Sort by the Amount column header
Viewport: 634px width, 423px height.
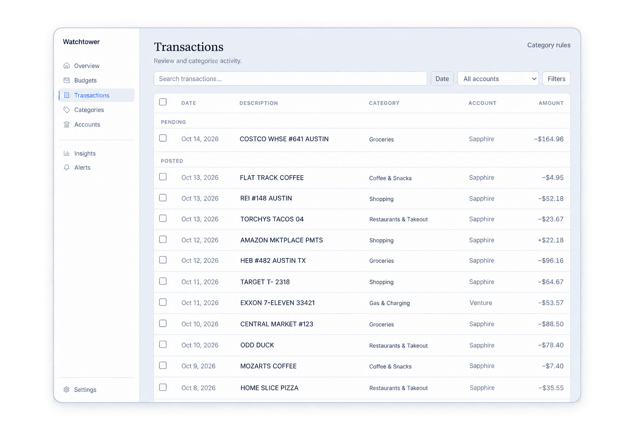point(551,103)
